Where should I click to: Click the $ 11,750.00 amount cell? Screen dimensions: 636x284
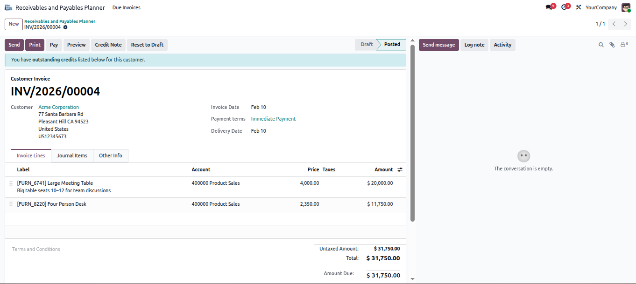[x=380, y=204]
